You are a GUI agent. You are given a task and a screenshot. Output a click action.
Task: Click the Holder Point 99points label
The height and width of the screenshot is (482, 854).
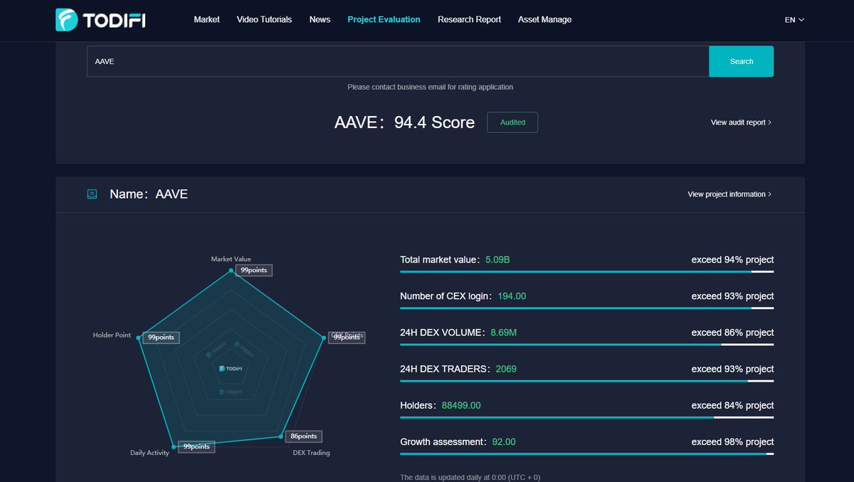pyautogui.click(x=161, y=337)
